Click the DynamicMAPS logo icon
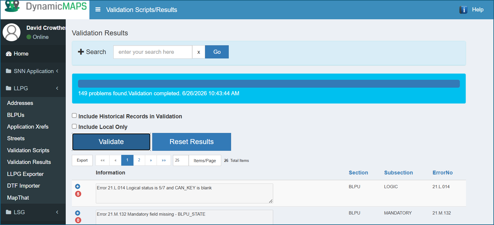Screen dimensions: 494x225 (12, 6)
